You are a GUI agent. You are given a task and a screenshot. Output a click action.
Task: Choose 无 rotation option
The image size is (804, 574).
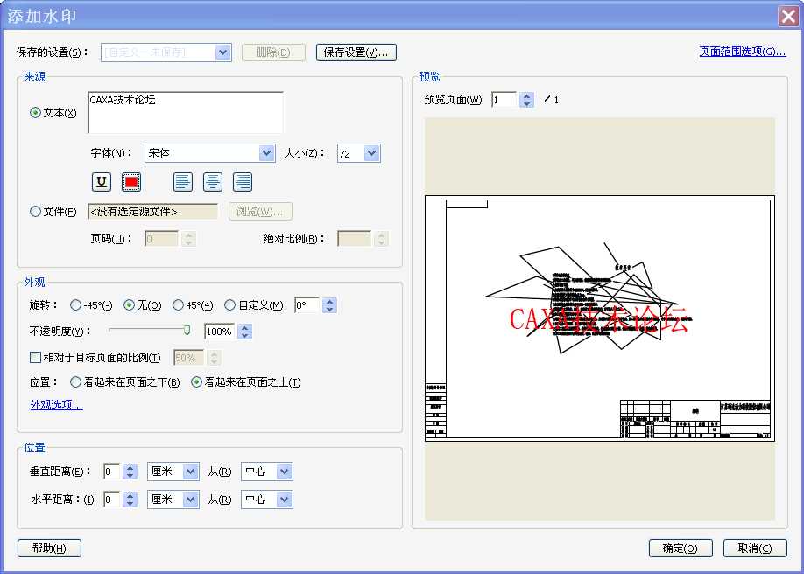pos(130,304)
